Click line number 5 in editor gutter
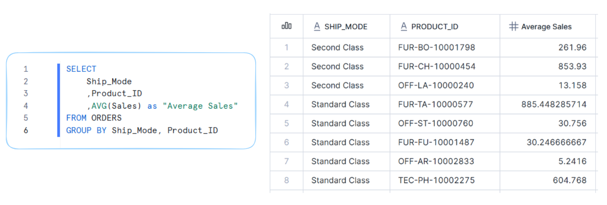The height and width of the screenshot is (205, 607). coord(26,118)
